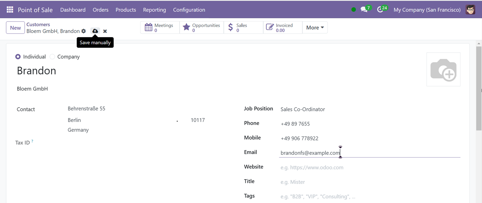
Task: Click the Point of Sale app title
Action: [x=35, y=10]
